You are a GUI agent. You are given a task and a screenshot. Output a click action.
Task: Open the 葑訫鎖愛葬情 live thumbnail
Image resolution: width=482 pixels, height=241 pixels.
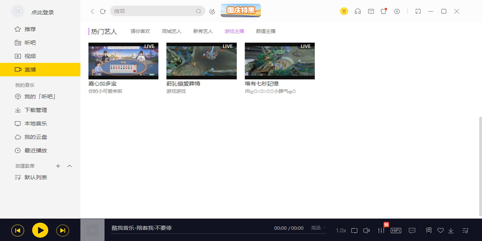[x=202, y=61]
